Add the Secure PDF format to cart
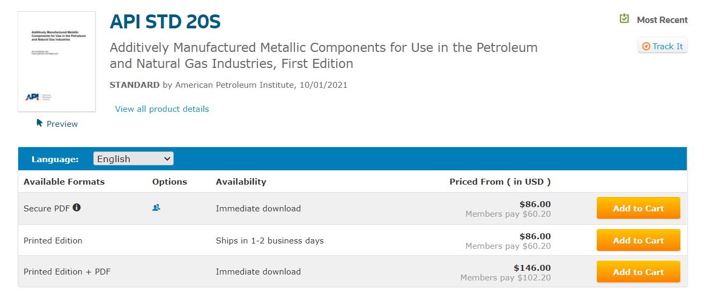 [638, 209]
